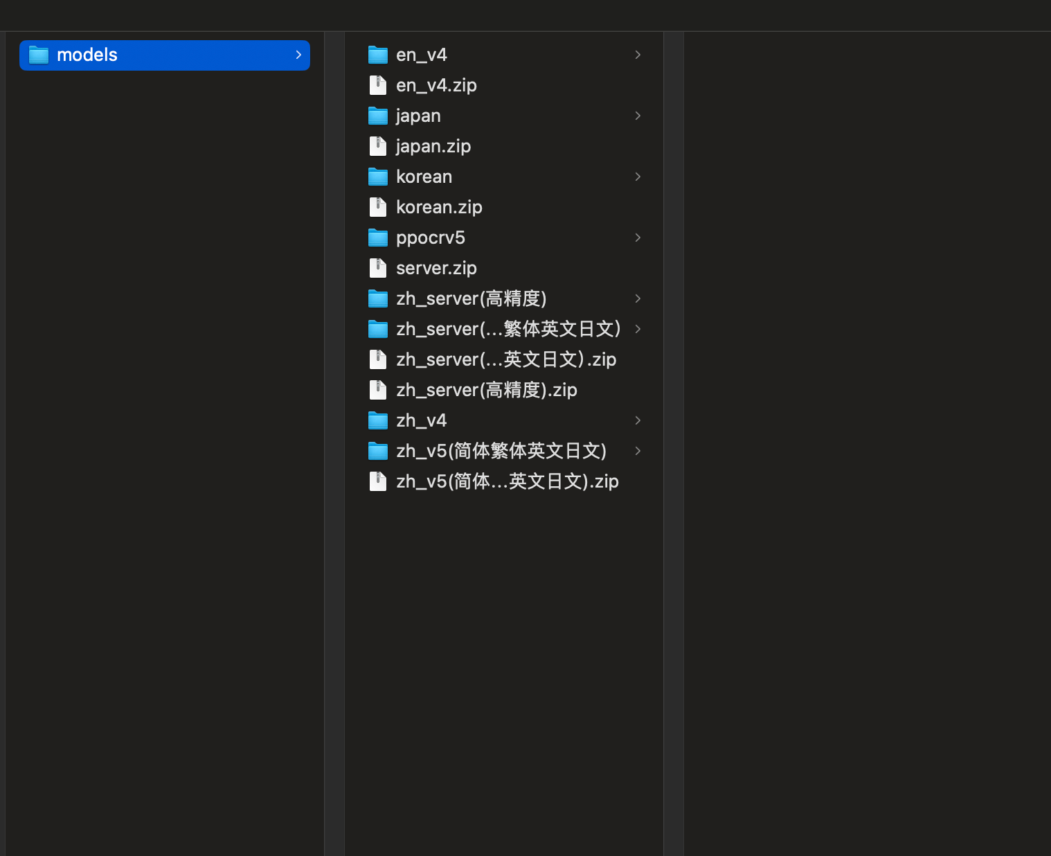Click the korean folder icon
This screenshot has height=856, width=1051.
click(378, 177)
